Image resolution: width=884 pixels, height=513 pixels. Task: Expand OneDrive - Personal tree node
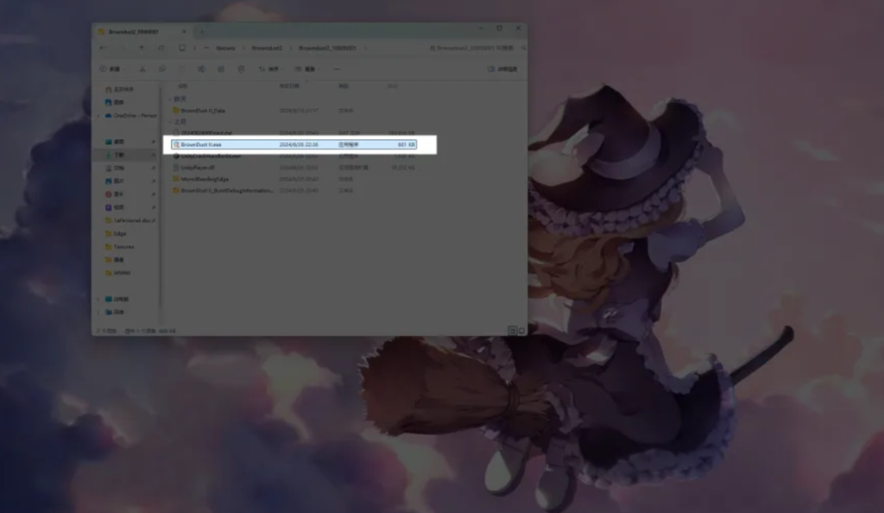pyautogui.click(x=98, y=116)
